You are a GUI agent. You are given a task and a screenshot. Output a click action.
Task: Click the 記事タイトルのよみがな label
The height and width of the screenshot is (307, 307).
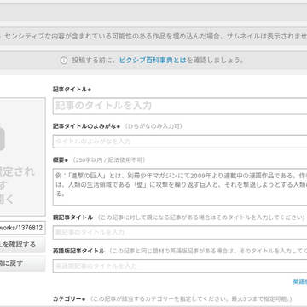click(x=86, y=126)
